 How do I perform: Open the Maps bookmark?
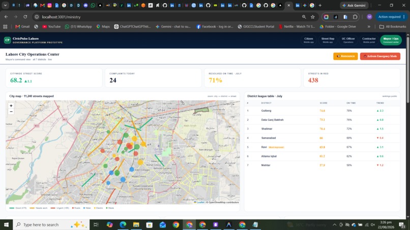pos(103,26)
